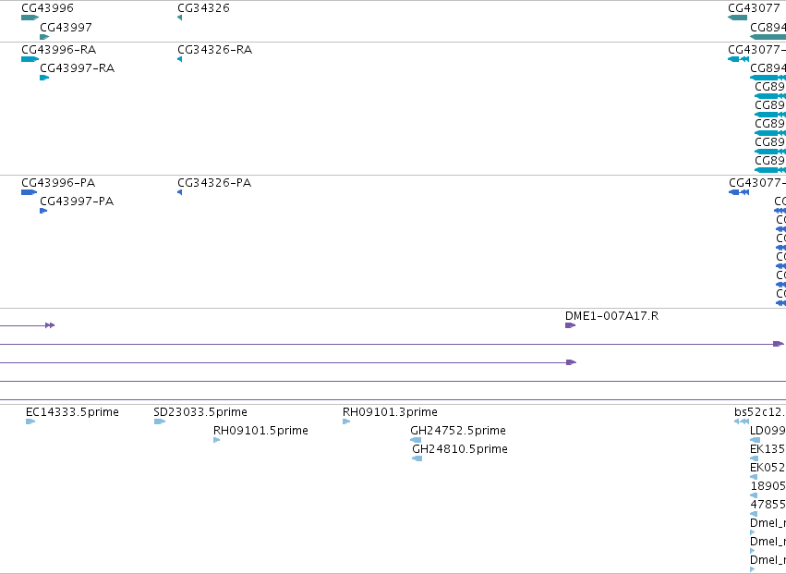Select the glyph under CG43997-RA

(44, 78)
